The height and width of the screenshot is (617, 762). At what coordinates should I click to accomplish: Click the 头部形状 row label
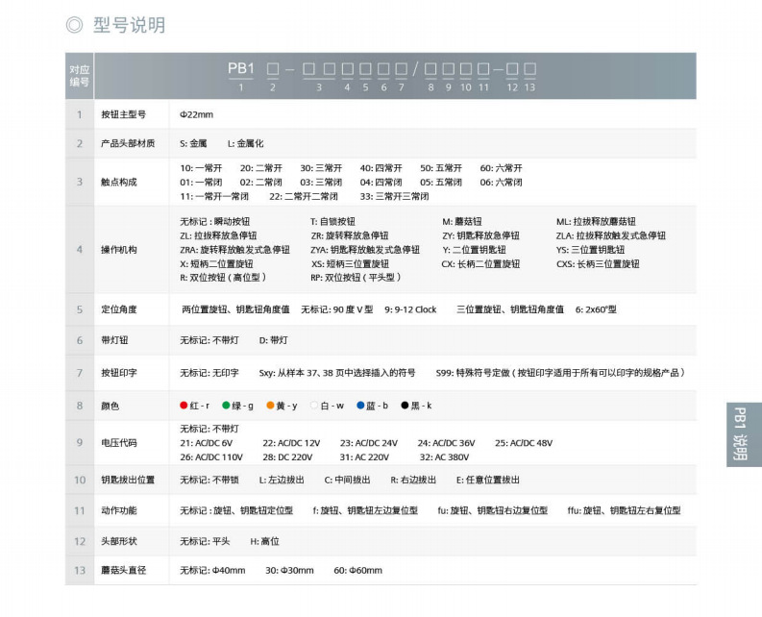119,541
